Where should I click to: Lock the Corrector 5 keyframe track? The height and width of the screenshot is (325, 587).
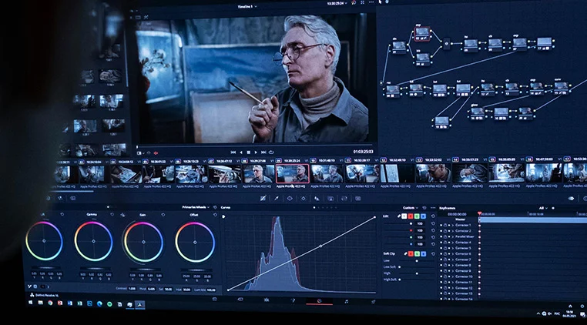(x=445, y=248)
